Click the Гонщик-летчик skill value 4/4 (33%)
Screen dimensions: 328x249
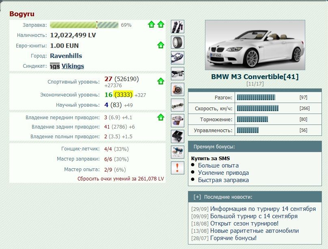[x=117, y=149]
